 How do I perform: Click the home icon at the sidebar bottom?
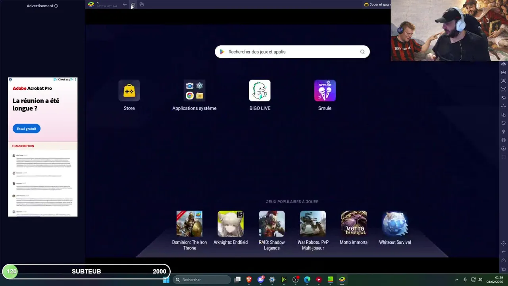point(504,261)
